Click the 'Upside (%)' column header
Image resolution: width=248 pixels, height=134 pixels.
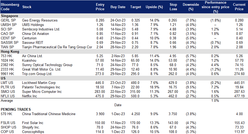[x=154, y=7]
